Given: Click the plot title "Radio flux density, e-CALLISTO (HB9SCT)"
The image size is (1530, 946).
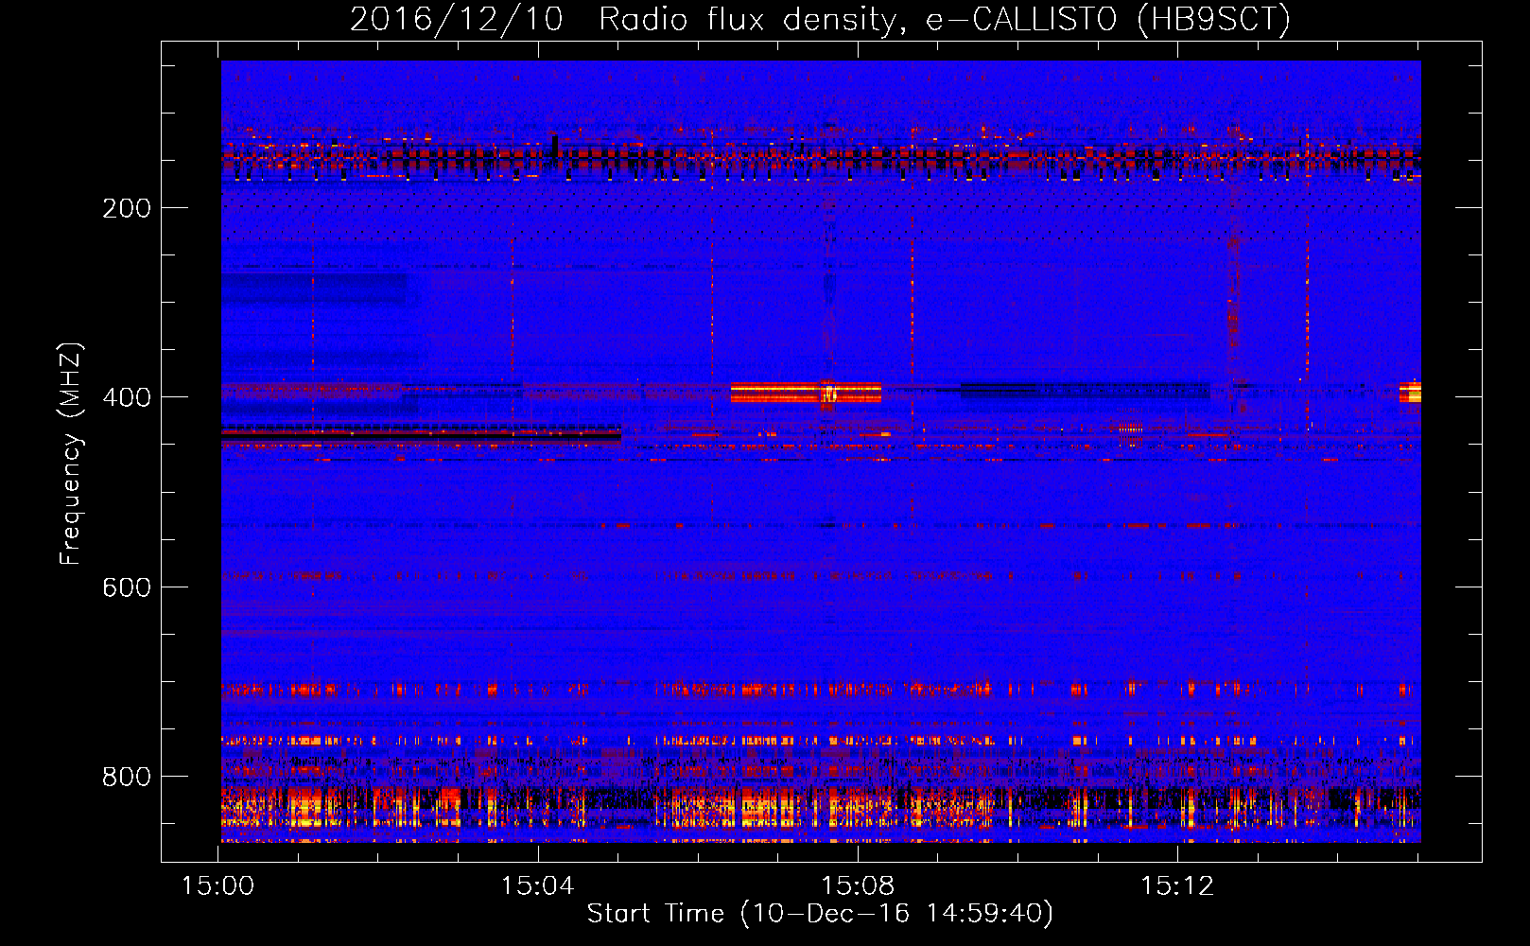Looking at the screenshot, I should click(x=945, y=20).
